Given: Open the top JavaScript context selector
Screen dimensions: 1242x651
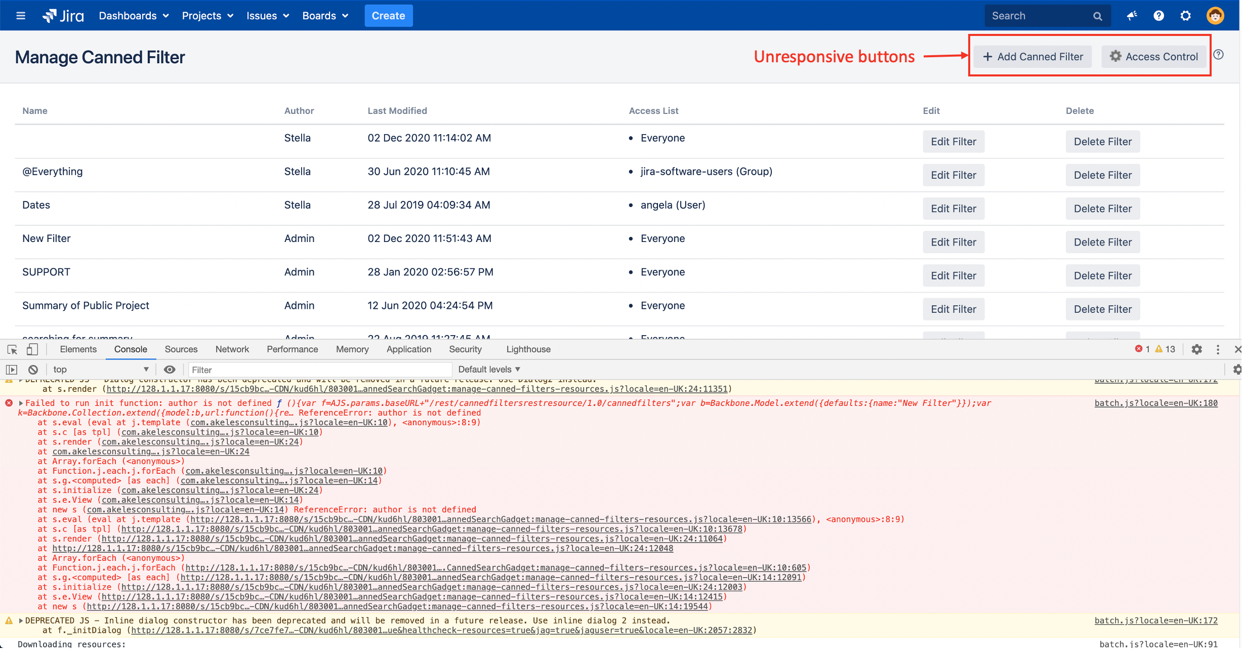Looking at the screenshot, I should pyautogui.click(x=100, y=370).
